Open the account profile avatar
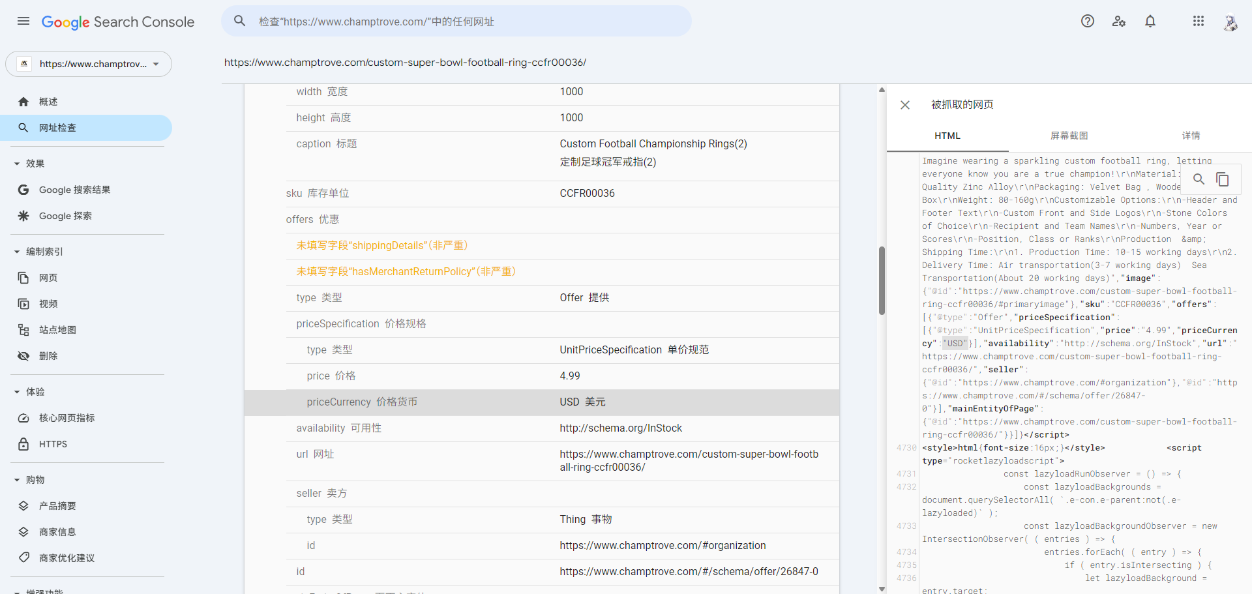Image resolution: width=1252 pixels, height=594 pixels. [x=1230, y=22]
